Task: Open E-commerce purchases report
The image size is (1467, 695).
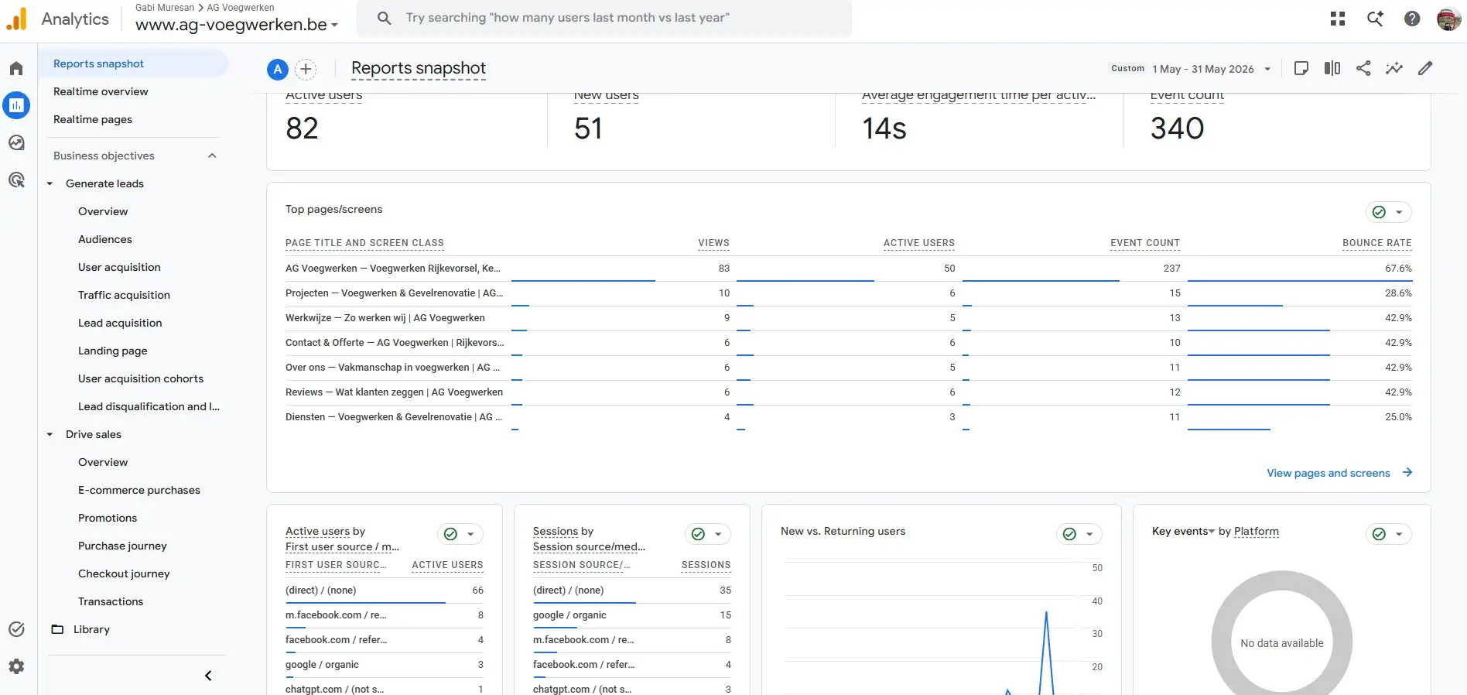Action: [x=138, y=490]
